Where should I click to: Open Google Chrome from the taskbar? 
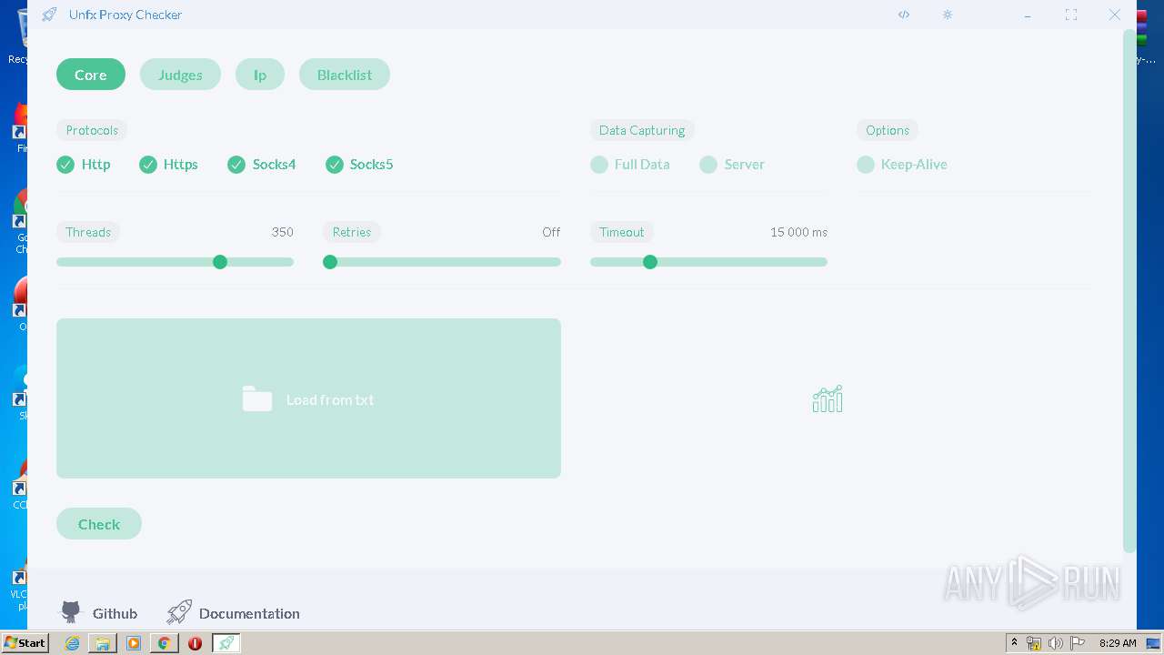pyautogui.click(x=164, y=643)
